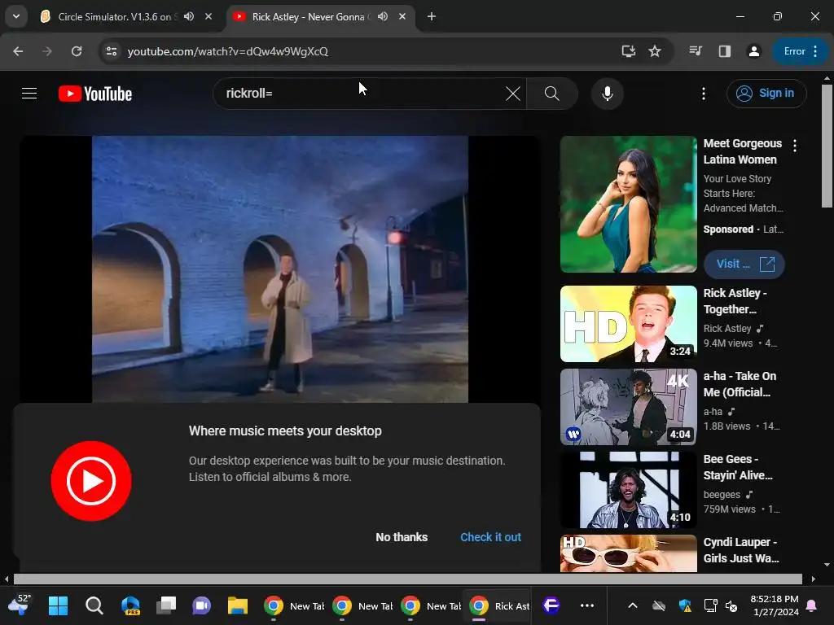The width and height of the screenshot is (834, 625).
Task: Show hidden system tray icons chevron
Action: pos(632,605)
